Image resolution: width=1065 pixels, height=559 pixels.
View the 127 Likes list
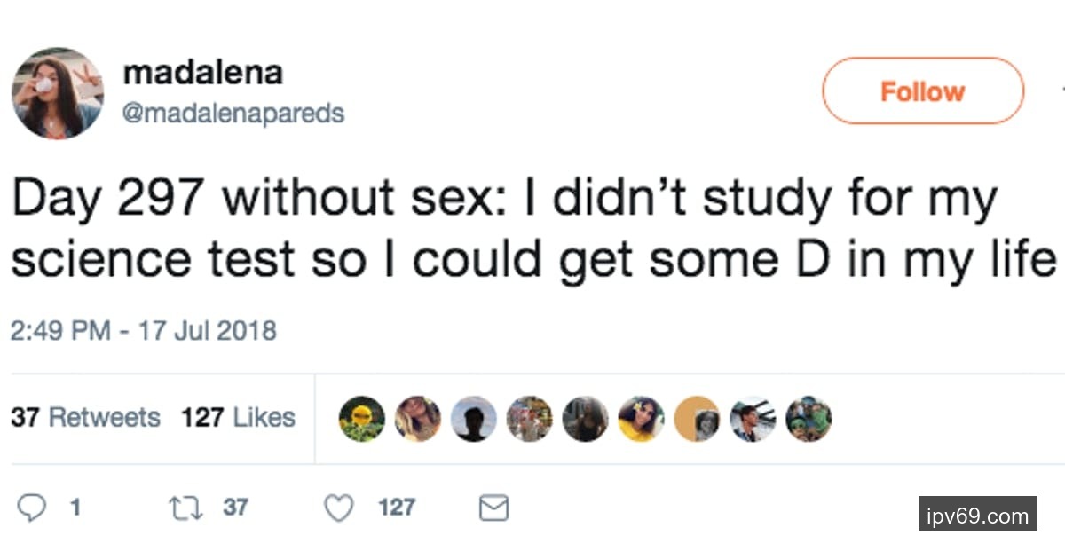[x=238, y=417]
